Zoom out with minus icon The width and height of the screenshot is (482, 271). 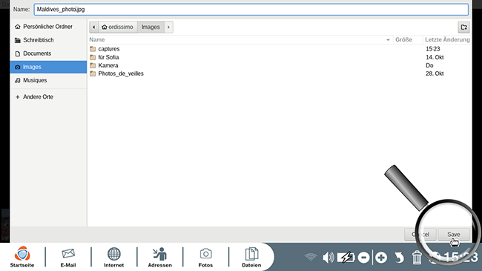[x=363, y=257]
